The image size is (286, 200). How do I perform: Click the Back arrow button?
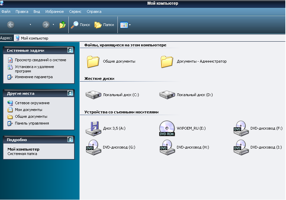[x=11, y=25]
